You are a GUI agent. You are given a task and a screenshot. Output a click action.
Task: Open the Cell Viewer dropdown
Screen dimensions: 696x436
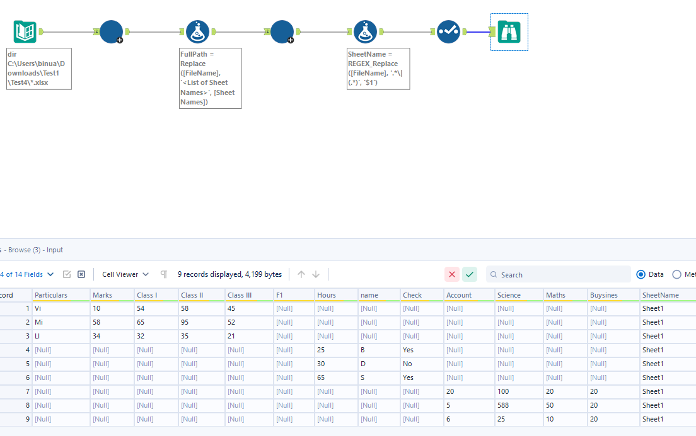tap(124, 274)
